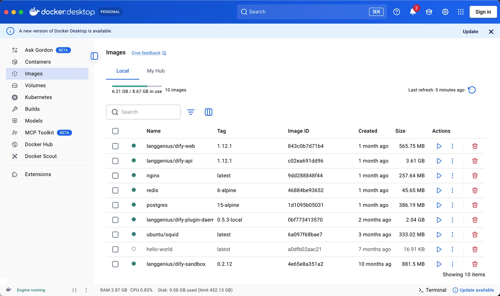
Task: Open Volumes in the sidebar
Action: click(x=47, y=85)
